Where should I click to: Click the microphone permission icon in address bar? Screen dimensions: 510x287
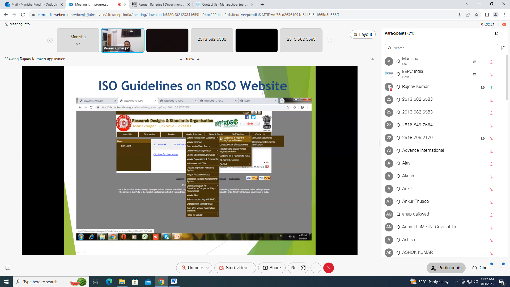pyautogui.click(x=460, y=15)
